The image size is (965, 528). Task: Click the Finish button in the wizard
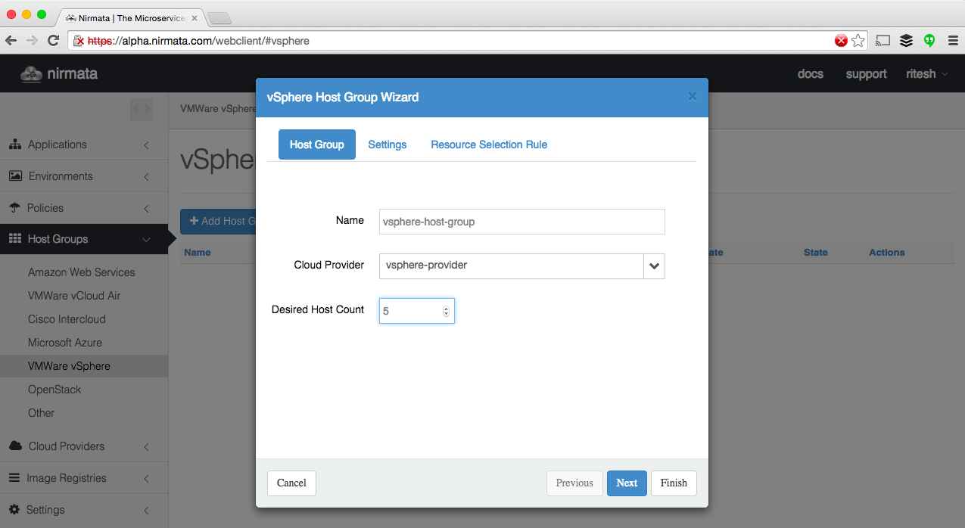[674, 483]
